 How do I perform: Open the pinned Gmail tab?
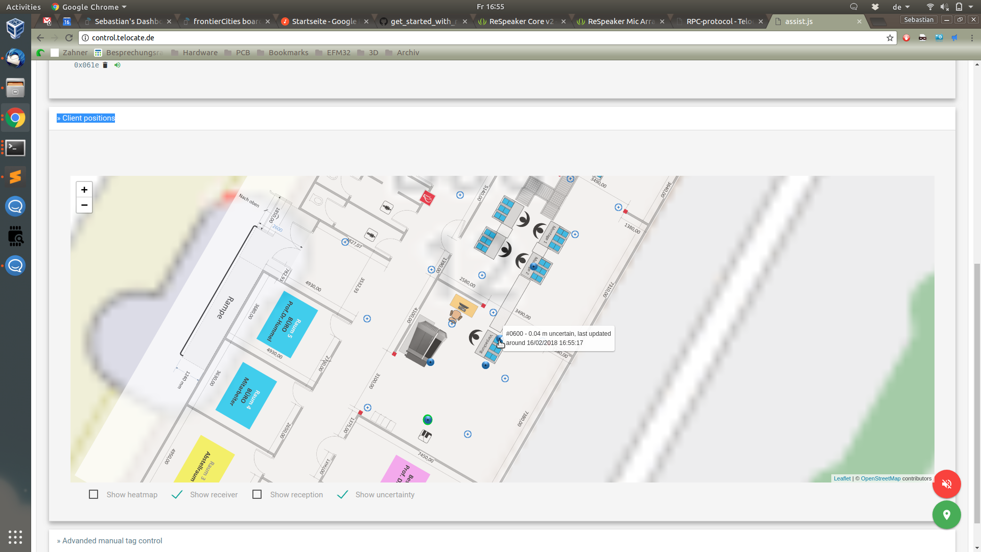[47, 21]
